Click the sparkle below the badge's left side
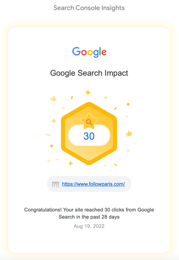This screenshot has width=179, height=260. pyautogui.click(x=70, y=163)
